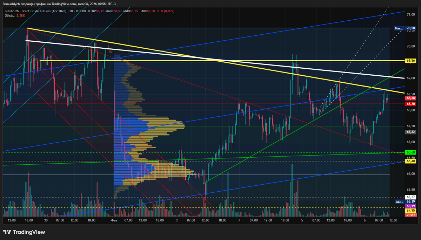The height and width of the screenshot is (240, 421).
Task: Click the BRNJ2026 symbol name in legend
Action: click(x=12, y=11)
